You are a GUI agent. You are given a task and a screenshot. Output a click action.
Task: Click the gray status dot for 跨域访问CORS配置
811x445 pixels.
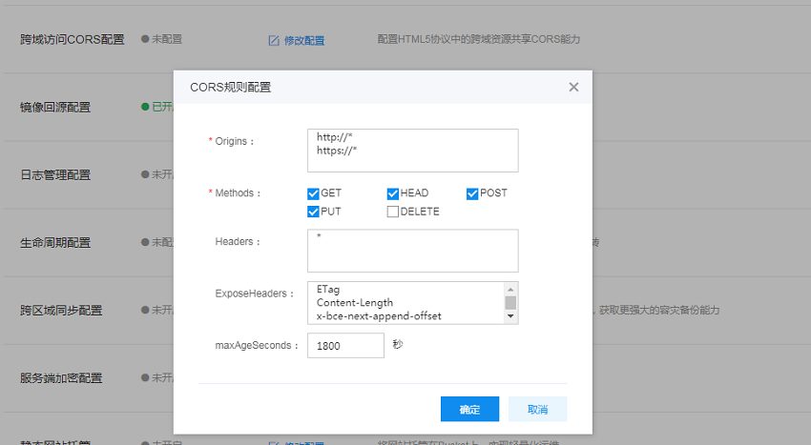[145, 39]
